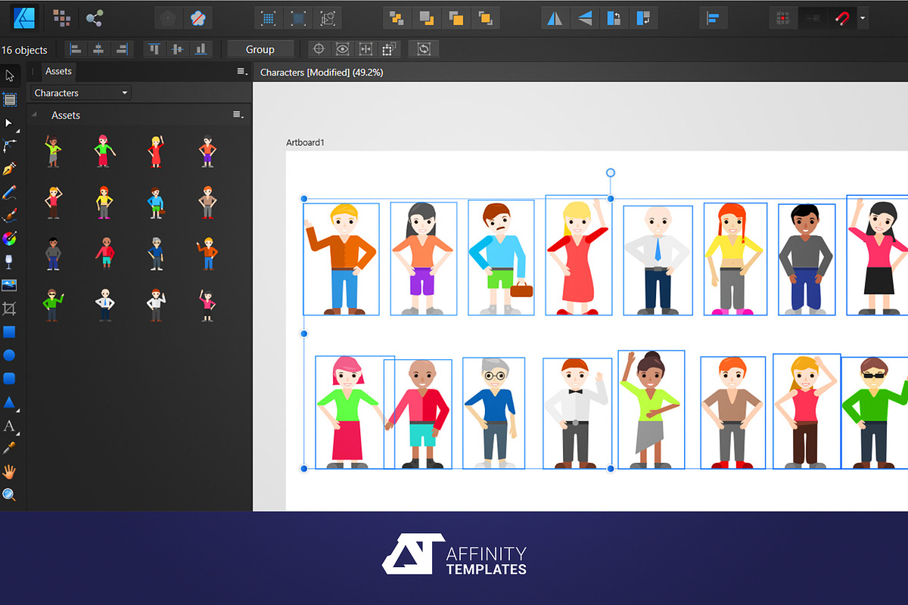Screen dimensions: 908x605
Task: Select the Pen tool
Action: pos(10,169)
